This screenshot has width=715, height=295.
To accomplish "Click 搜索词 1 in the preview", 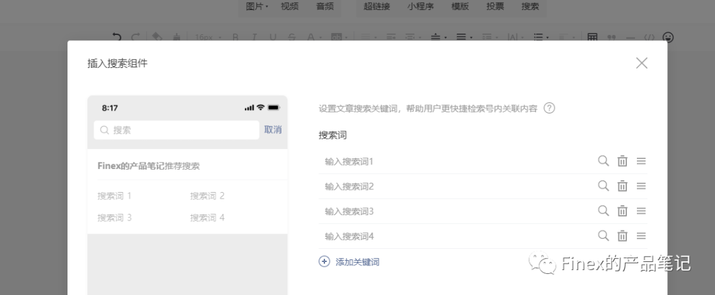I will point(115,196).
